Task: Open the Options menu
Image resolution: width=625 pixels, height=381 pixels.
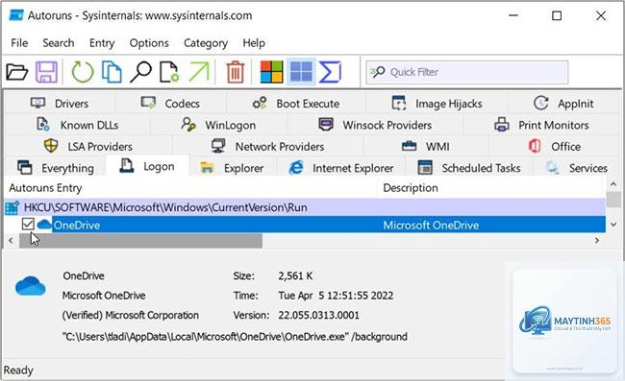Action: pos(149,43)
